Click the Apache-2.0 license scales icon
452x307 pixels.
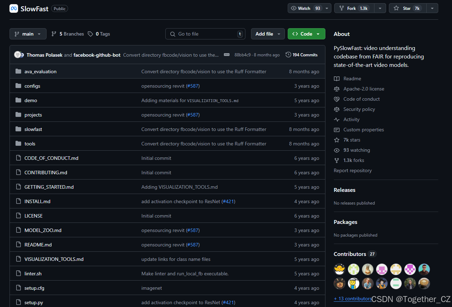[337, 89]
